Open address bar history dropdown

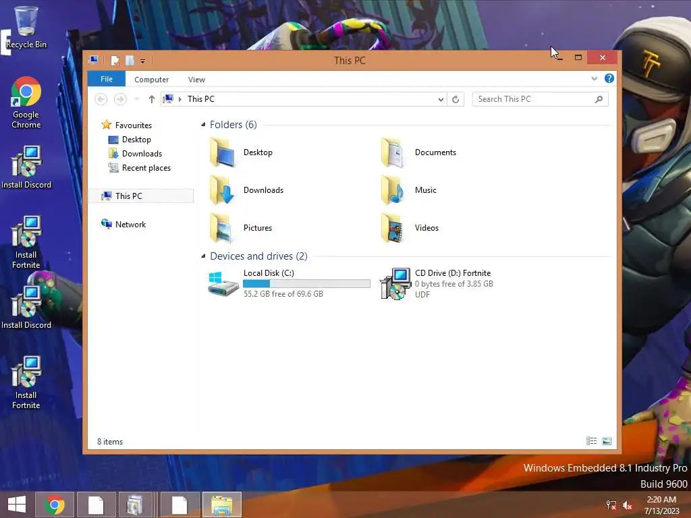point(441,99)
